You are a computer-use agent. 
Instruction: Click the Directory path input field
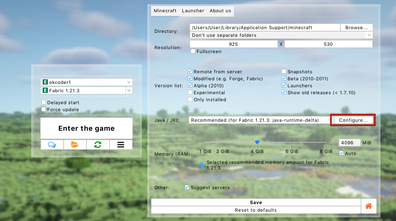point(265,28)
